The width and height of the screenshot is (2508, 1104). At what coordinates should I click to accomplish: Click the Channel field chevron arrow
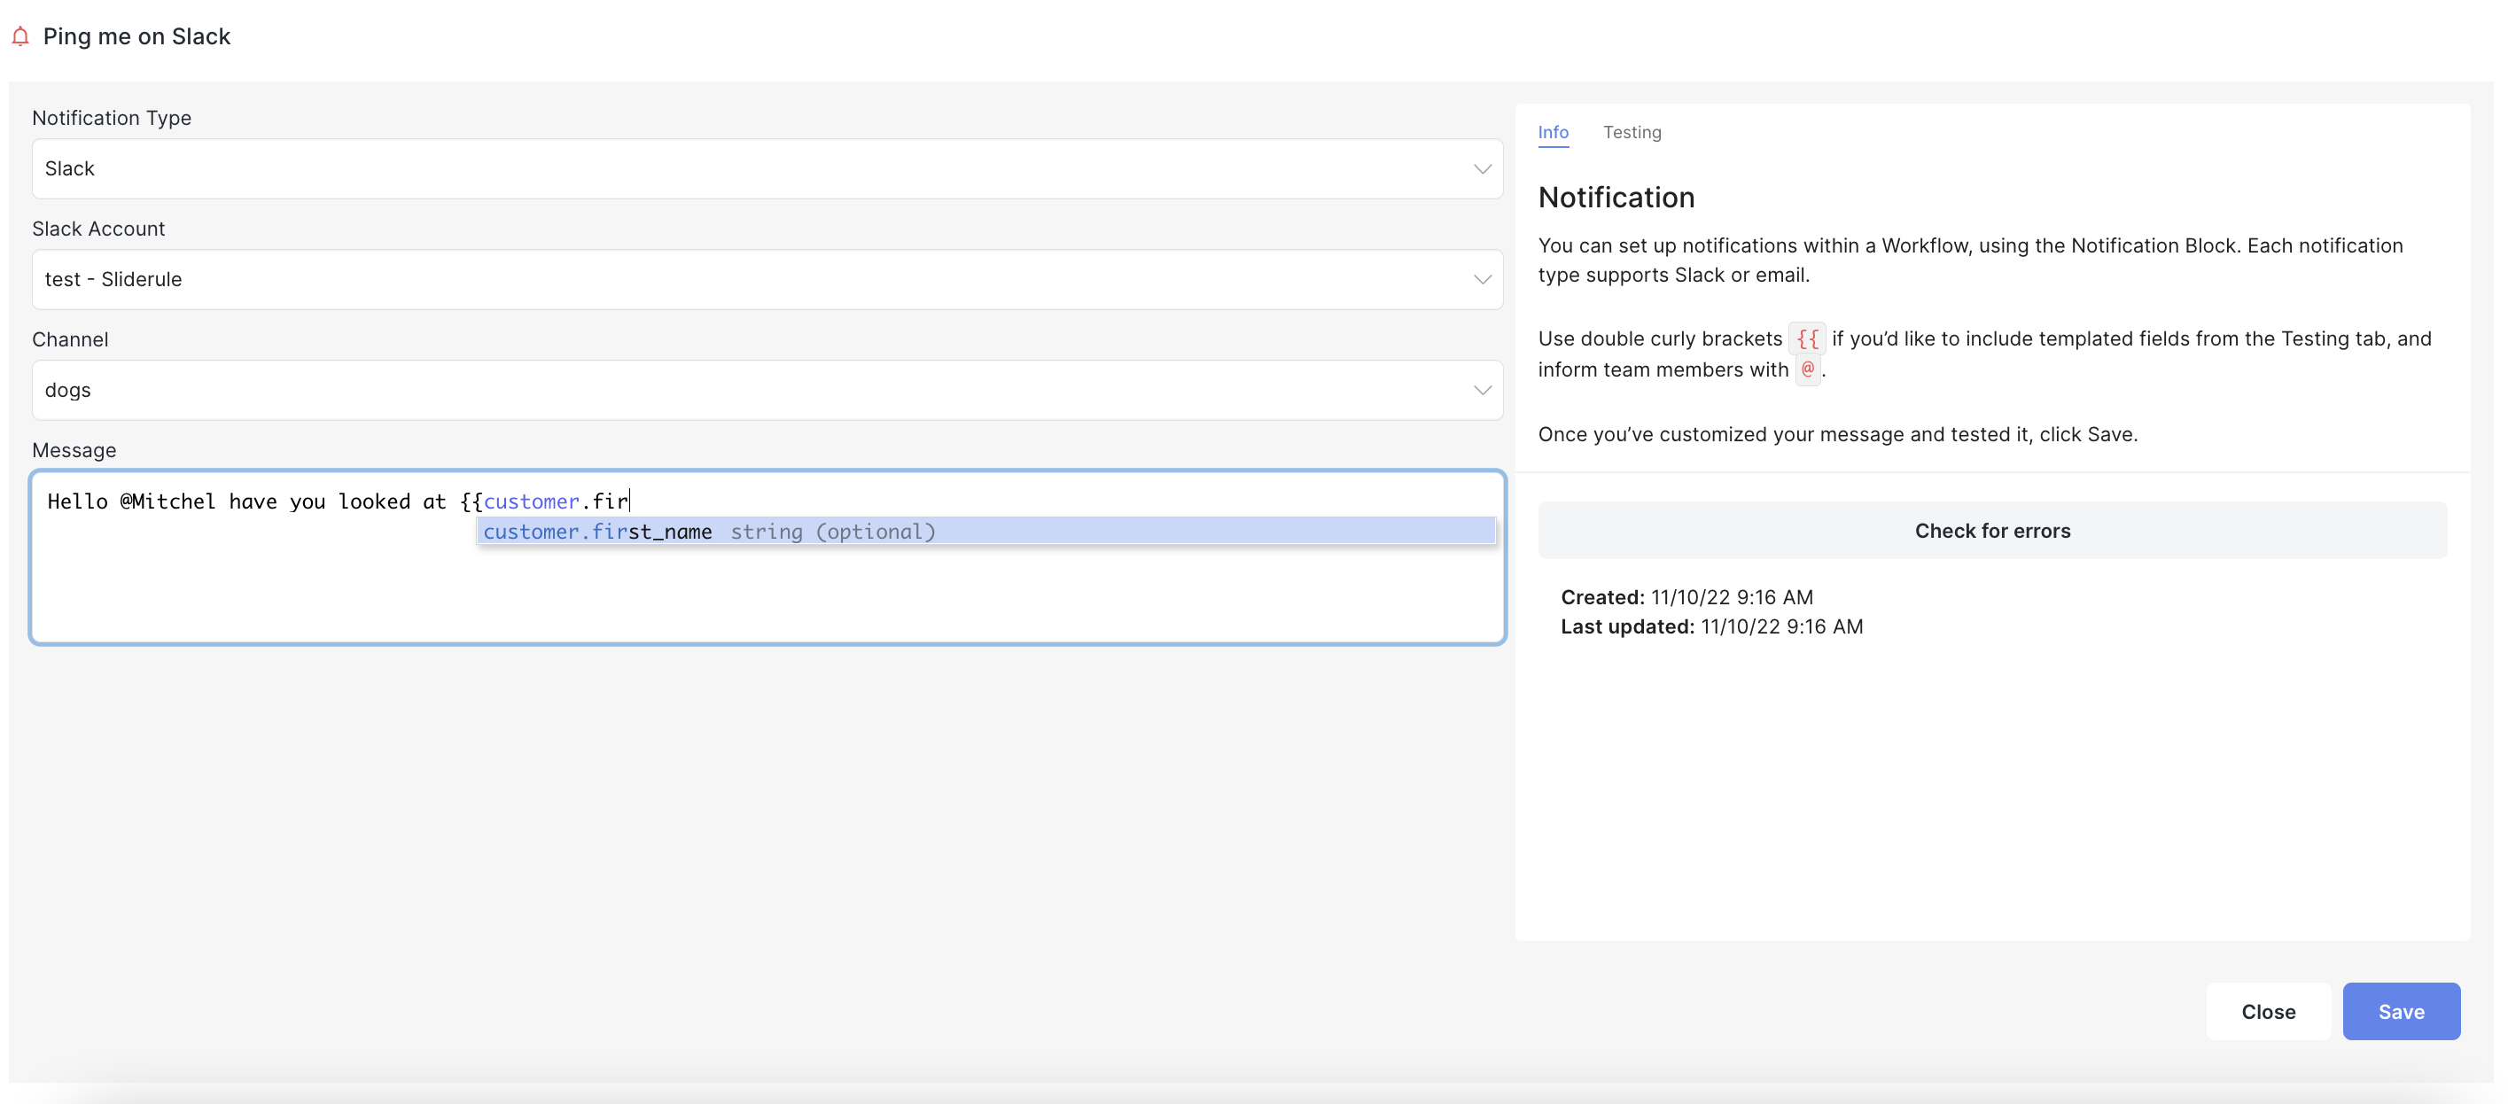pyautogui.click(x=1482, y=391)
